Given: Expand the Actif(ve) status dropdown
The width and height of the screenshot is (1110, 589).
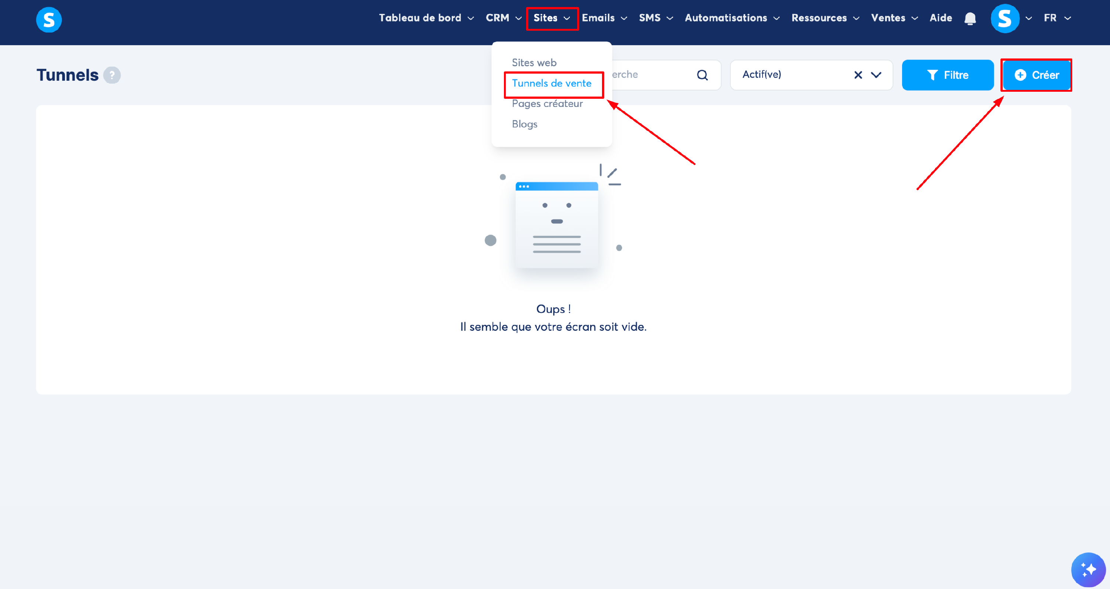Looking at the screenshot, I should click(x=876, y=75).
